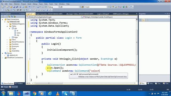Open the Output window tab
Screen dimensions: 171x96
5,87
